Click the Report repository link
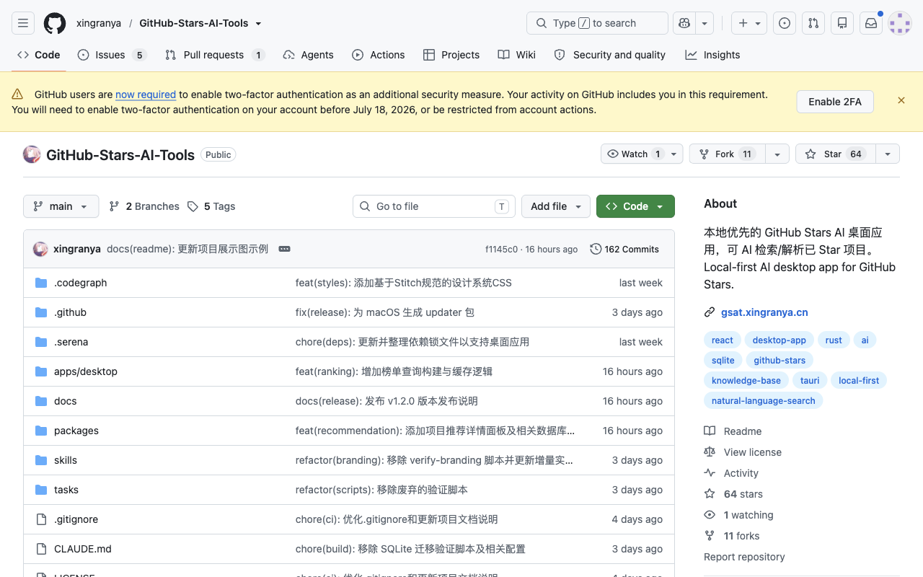 coord(744,557)
